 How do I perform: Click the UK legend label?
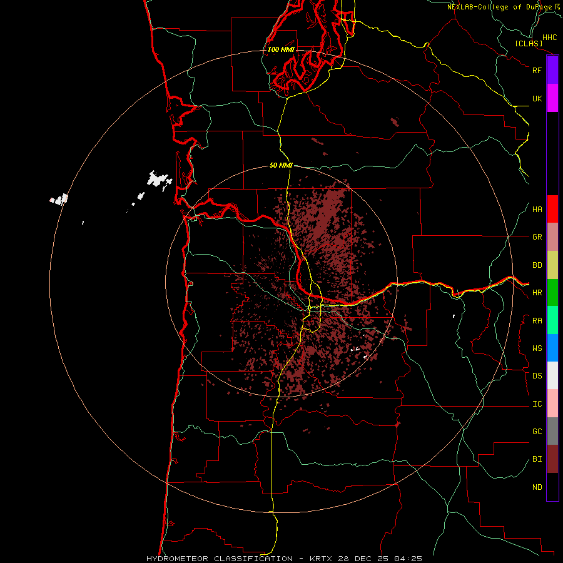click(537, 98)
